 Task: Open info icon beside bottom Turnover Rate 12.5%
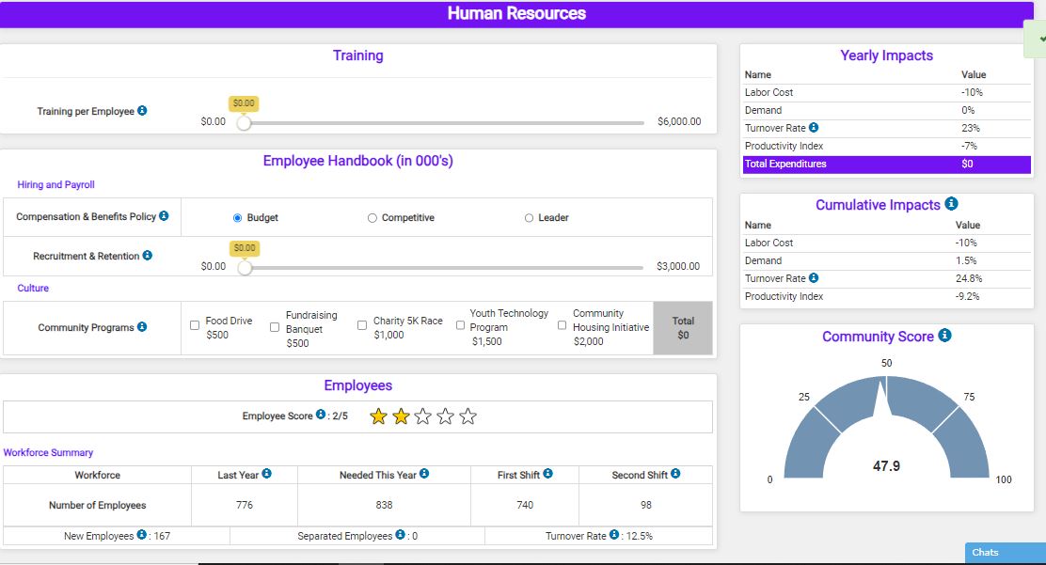click(614, 534)
